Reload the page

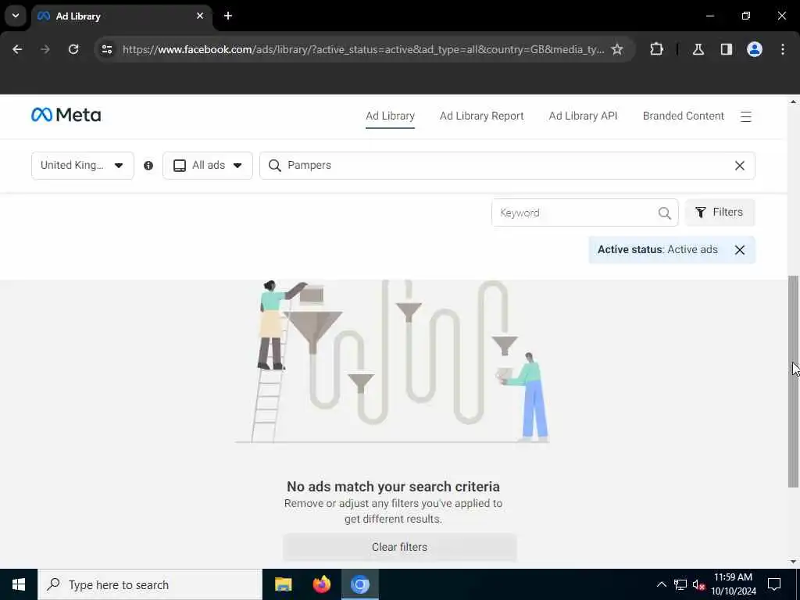pos(73,49)
